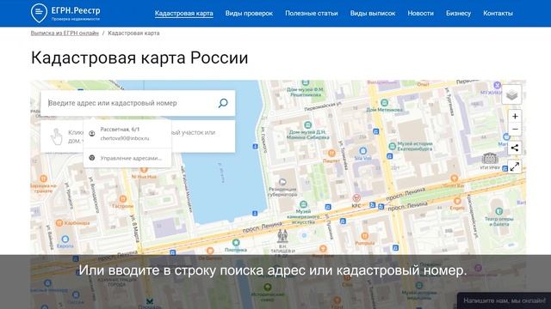Open the Полезные статьи menu item

pos(312,14)
